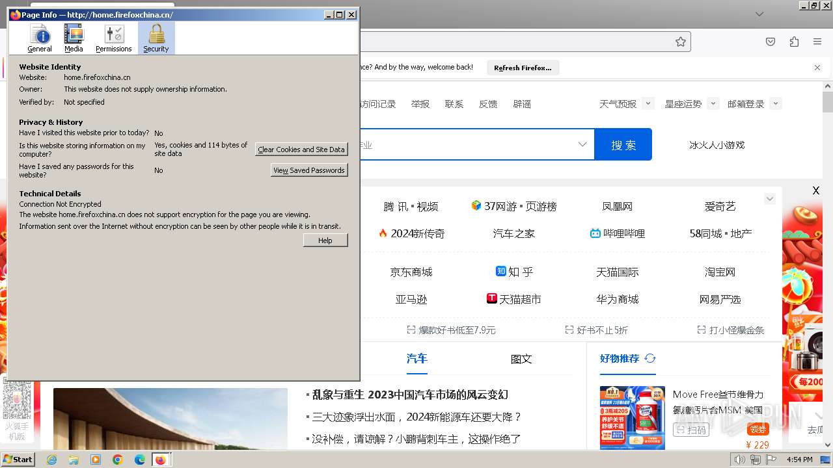Click 反馈 link in page header
The height and width of the screenshot is (468, 833).
(x=488, y=104)
